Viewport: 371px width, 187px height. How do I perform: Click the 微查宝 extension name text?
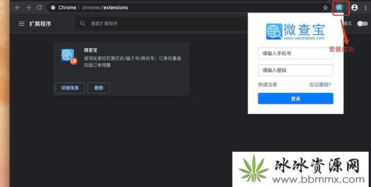point(90,50)
